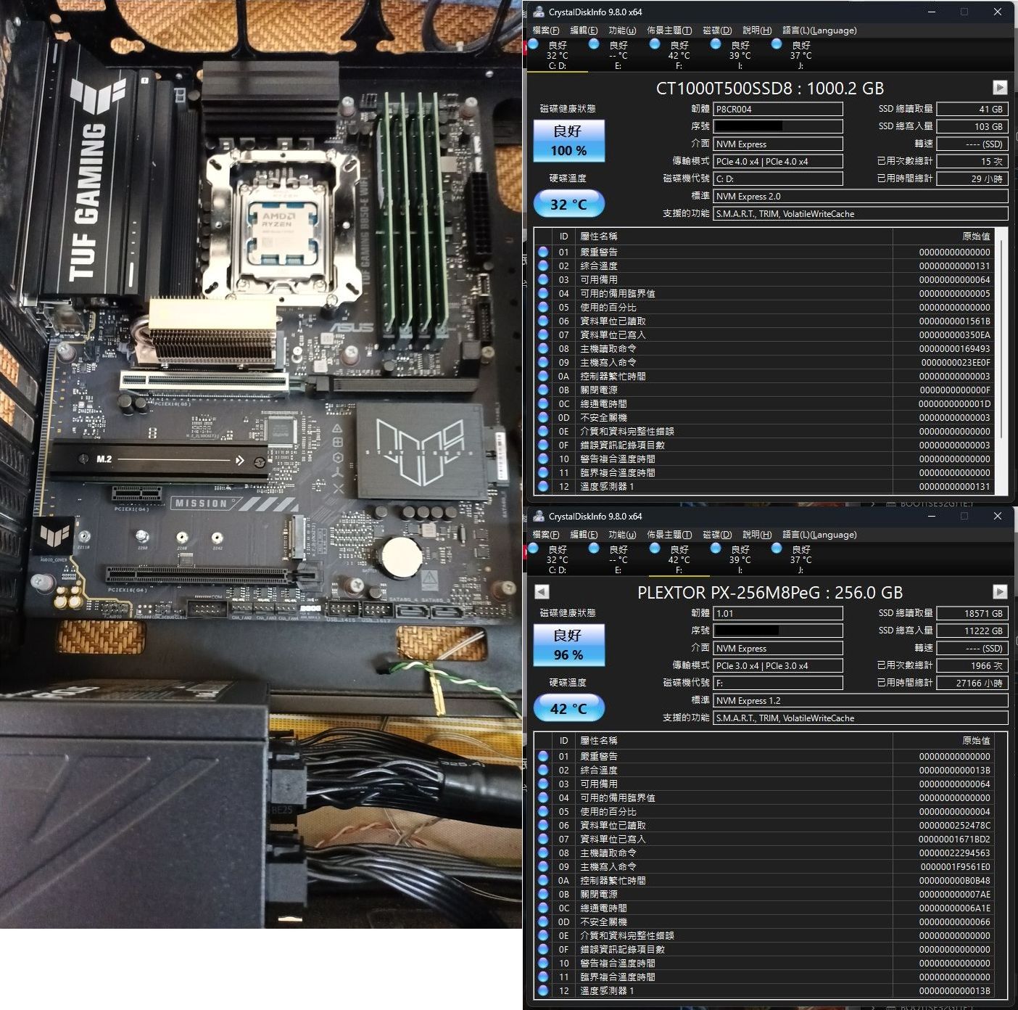
Task: Select row 0E 介質和資料完整性錯誤 in the top window
Action: click(x=764, y=431)
